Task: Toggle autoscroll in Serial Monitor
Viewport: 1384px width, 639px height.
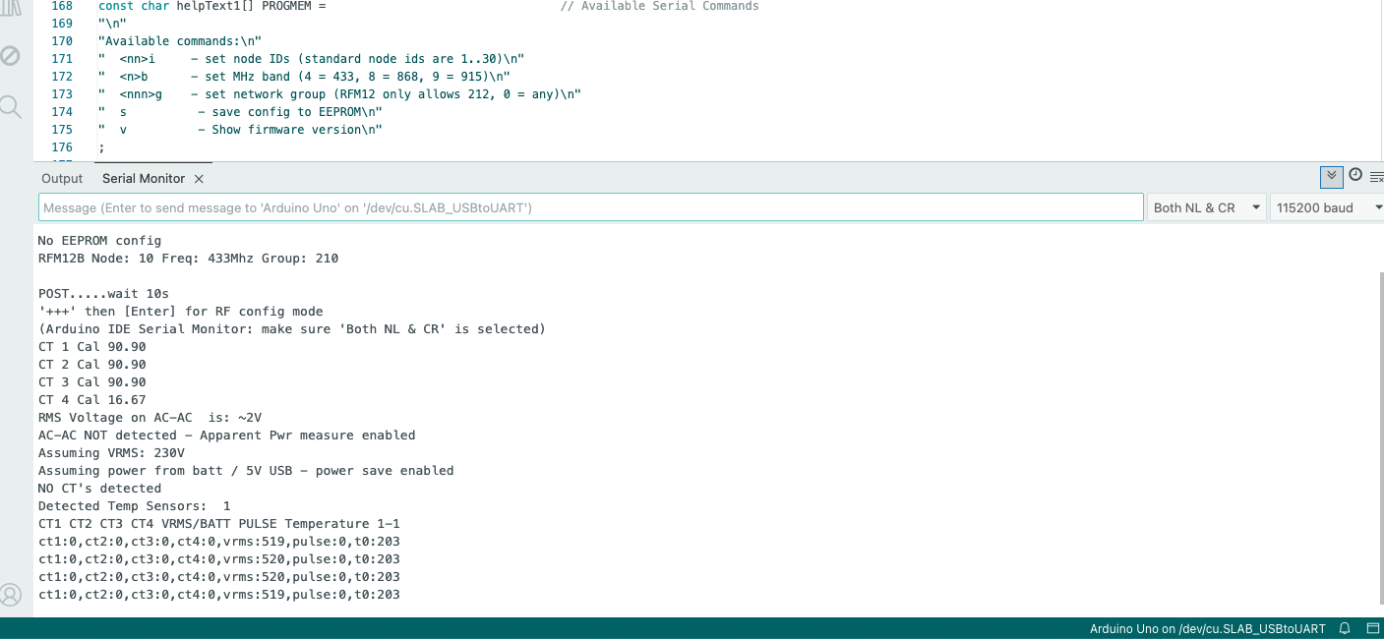Action: (x=1331, y=176)
